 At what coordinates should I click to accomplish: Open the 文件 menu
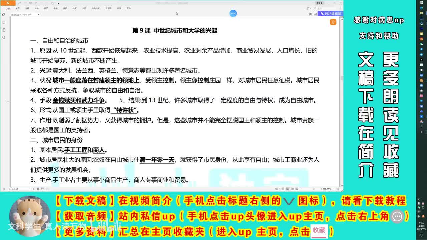click(x=8, y=8)
